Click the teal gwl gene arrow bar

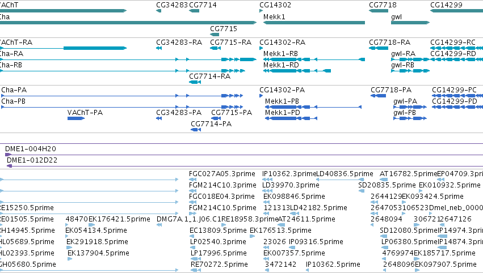410,23
